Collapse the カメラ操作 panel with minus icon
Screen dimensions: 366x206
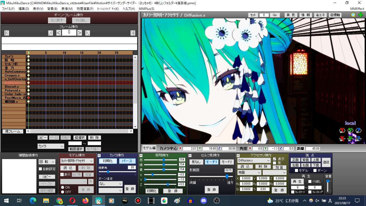coord(99,156)
